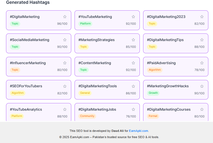Select the #DigitalMarketingJobs hashtag card

click(107, 112)
